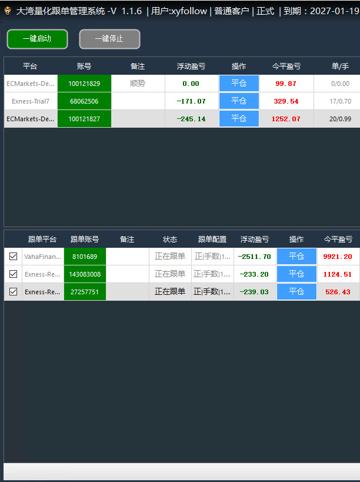360x482 pixels.
Task: Open follow config cell for account 8101689
Action: click(x=212, y=257)
